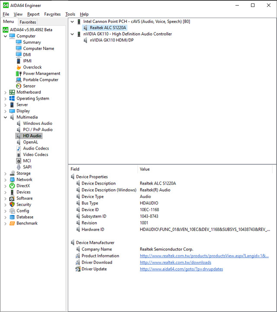This screenshot has height=312, width=277.
Task: Open the View menu
Action: [x=18, y=14]
